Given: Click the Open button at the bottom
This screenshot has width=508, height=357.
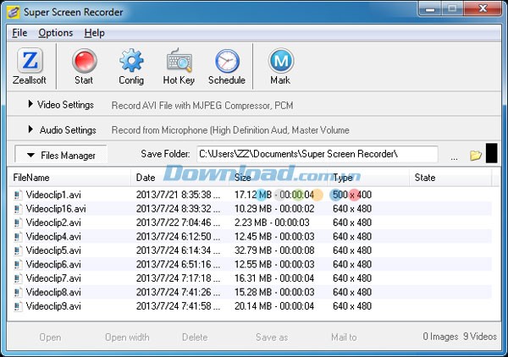Looking at the screenshot, I should tap(50, 338).
